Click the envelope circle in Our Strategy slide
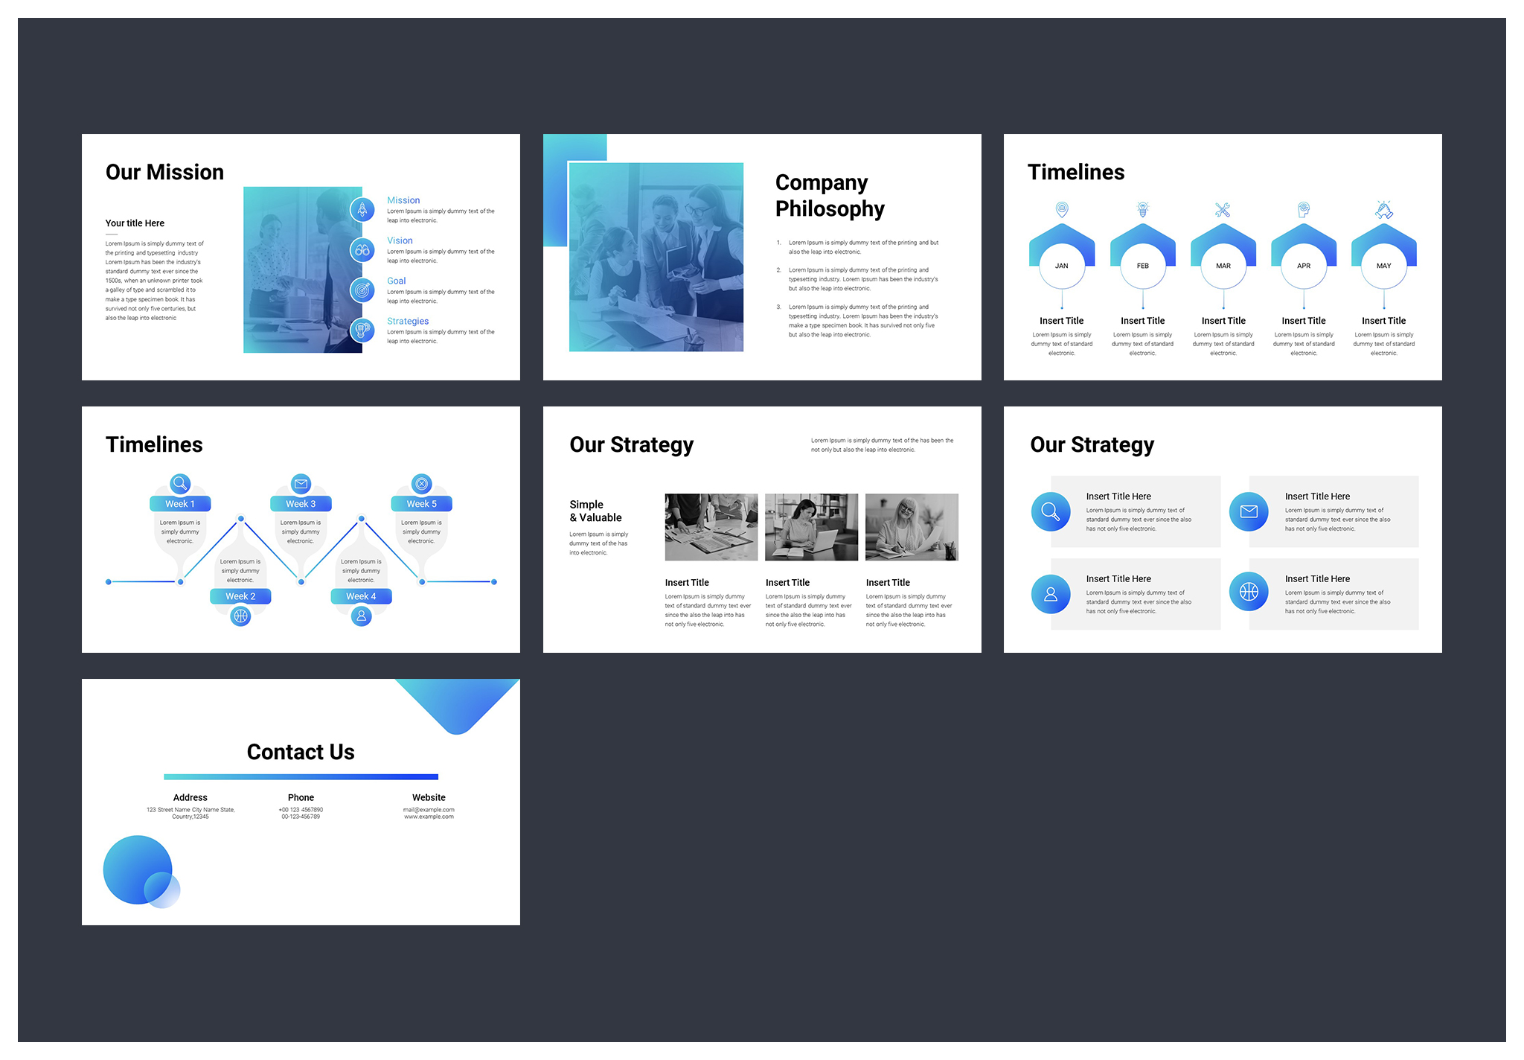Viewport: 1524px width, 1060px height. click(1248, 512)
